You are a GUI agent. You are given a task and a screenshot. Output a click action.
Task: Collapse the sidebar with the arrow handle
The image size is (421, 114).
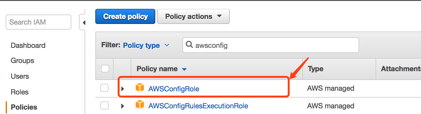(84, 23)
